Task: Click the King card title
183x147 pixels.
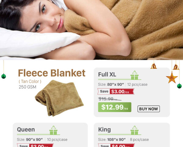Action: coord(104,130)
